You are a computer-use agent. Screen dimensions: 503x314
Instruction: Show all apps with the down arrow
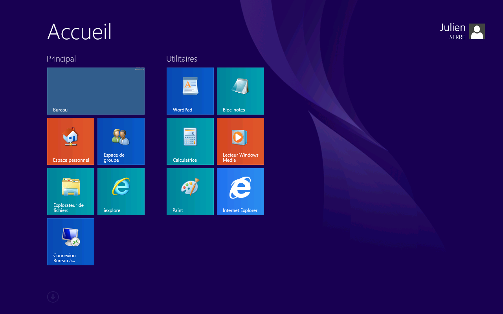53,297
